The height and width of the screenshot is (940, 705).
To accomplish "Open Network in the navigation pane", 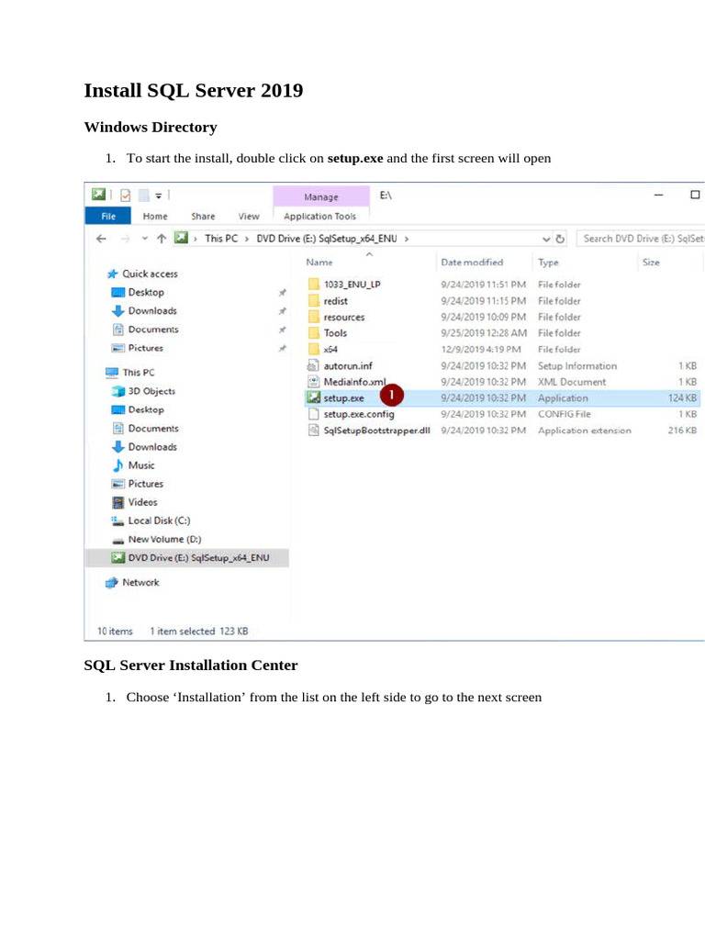I will (140, 583).
